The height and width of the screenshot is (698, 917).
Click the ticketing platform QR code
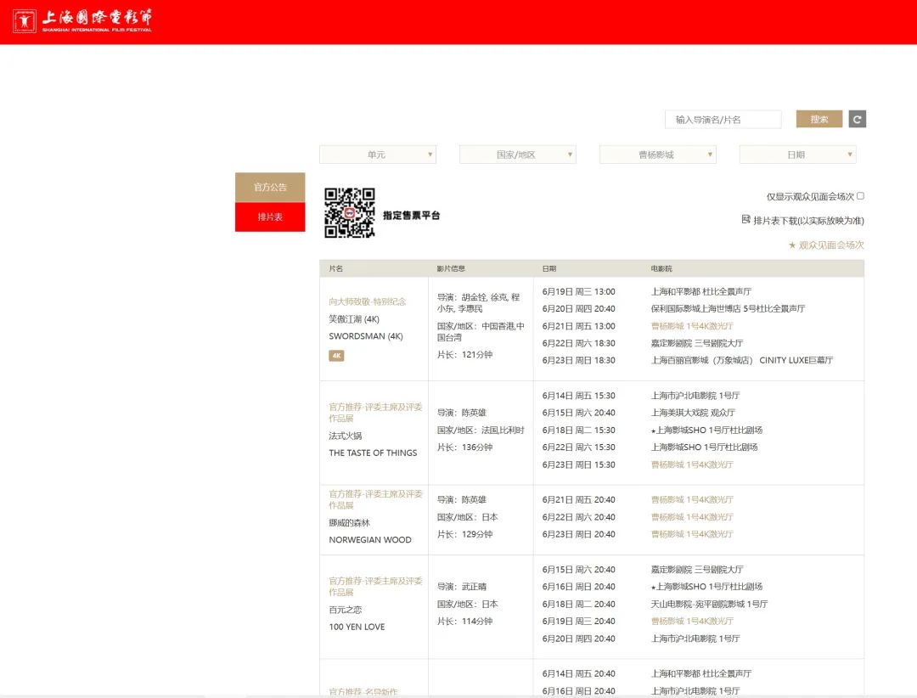pos(349,213)
